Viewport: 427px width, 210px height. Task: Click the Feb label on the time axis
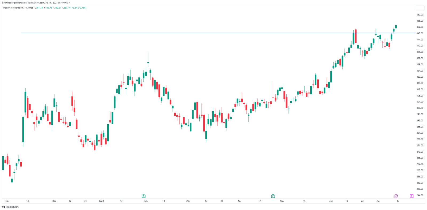tap(146, 201)
